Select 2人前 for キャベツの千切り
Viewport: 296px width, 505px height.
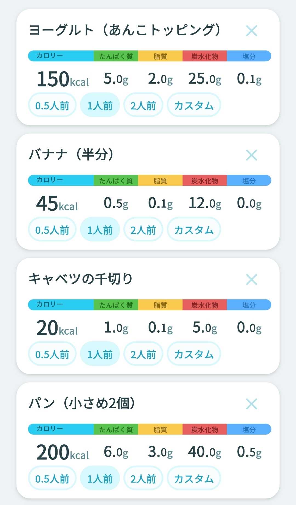pos(143,354)
